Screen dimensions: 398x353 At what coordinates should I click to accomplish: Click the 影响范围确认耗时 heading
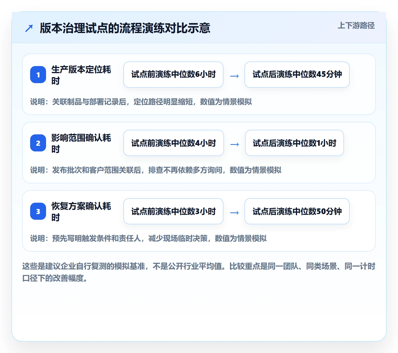[81, 143]
